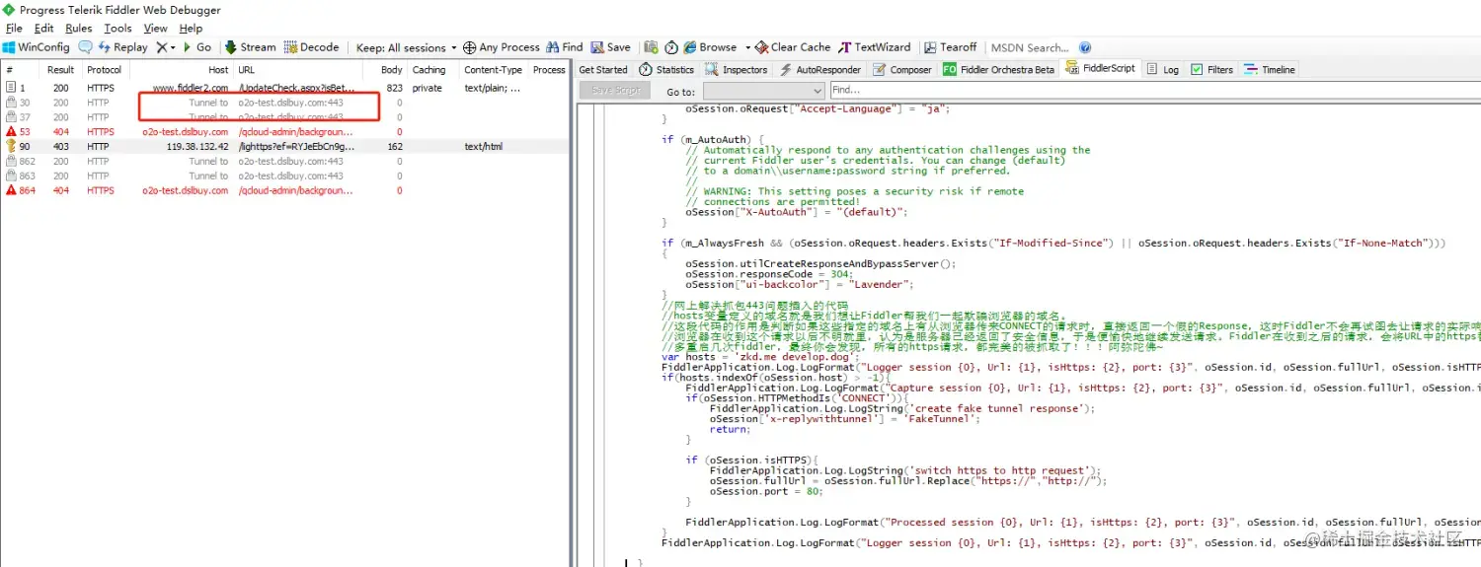The height and width of the screenshot is (567, 1481).
Task: Select session 863 tunnel row
Action: 284,176
